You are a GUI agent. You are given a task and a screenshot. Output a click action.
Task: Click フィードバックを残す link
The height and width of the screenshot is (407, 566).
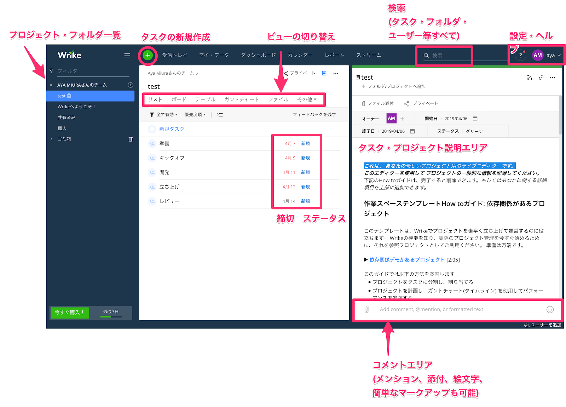point(314,115)
